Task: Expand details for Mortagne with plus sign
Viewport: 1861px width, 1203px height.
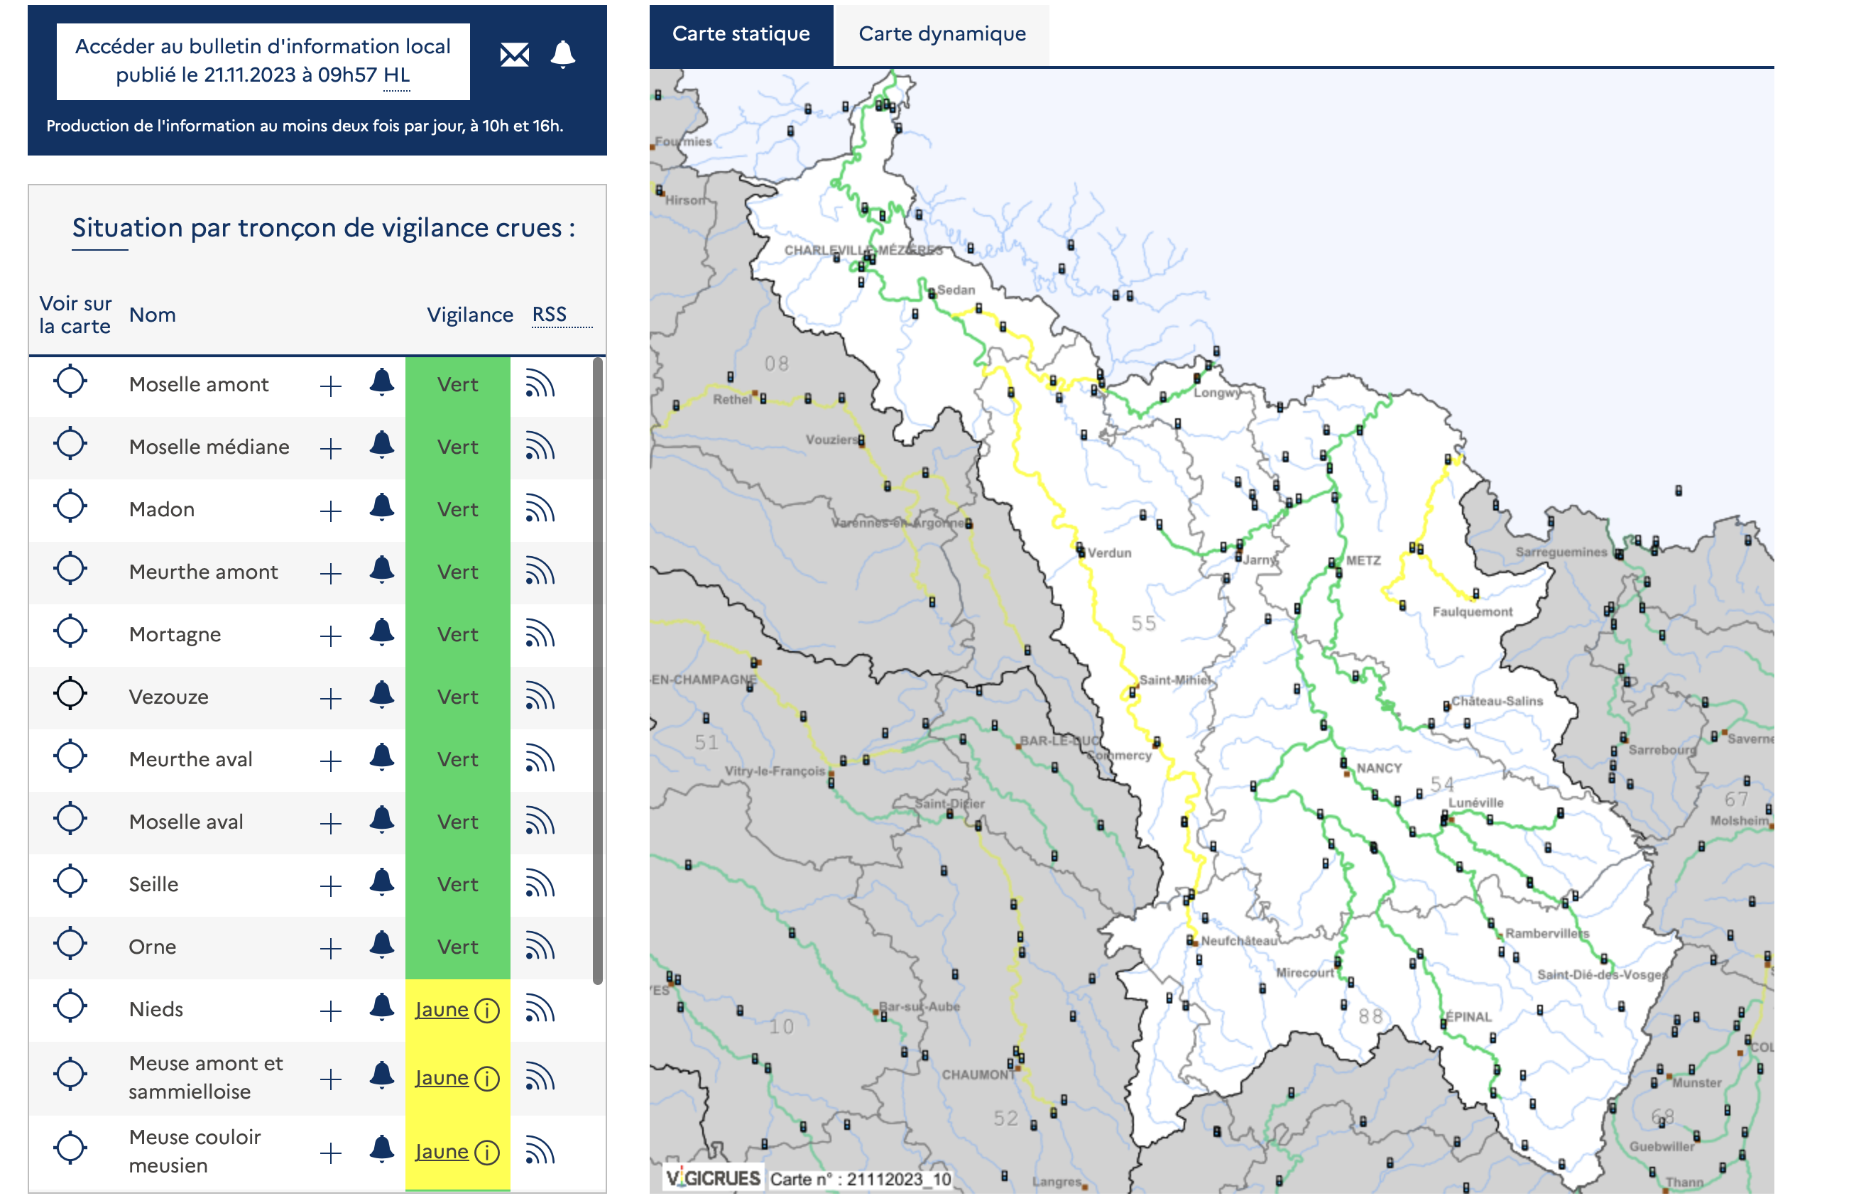Action: tap(330, 636)
